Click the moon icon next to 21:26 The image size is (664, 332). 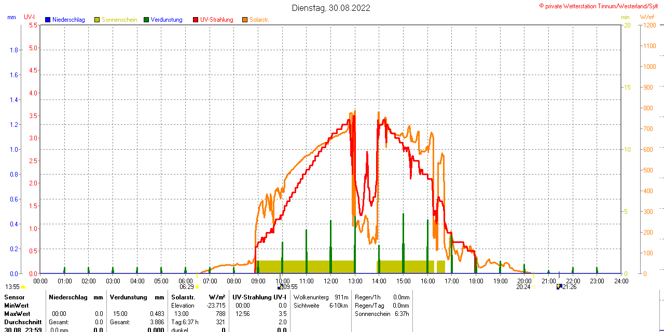(x=559, y=286)
